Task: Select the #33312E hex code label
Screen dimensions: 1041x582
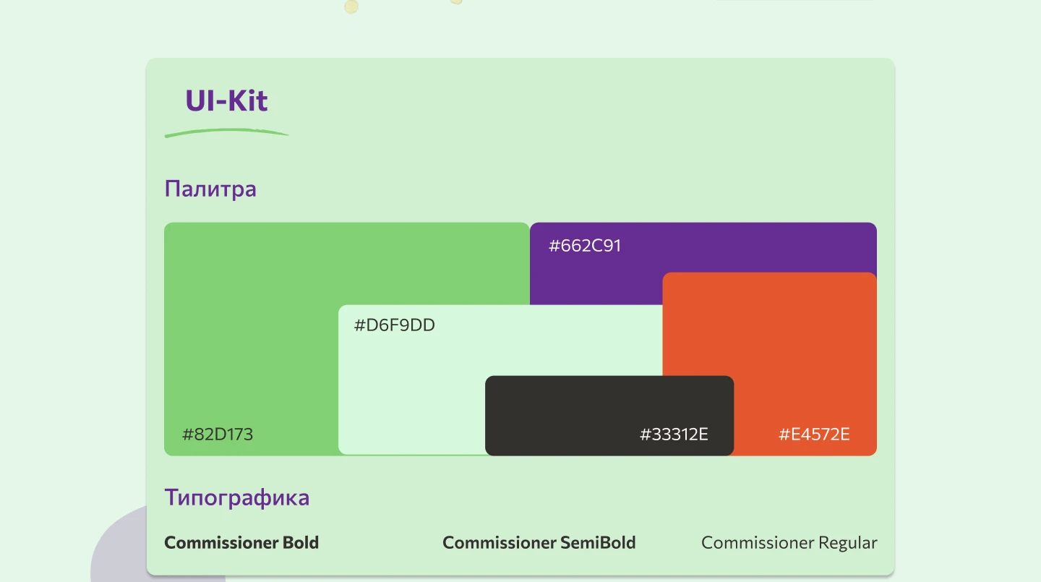Action: pos(674,435)
